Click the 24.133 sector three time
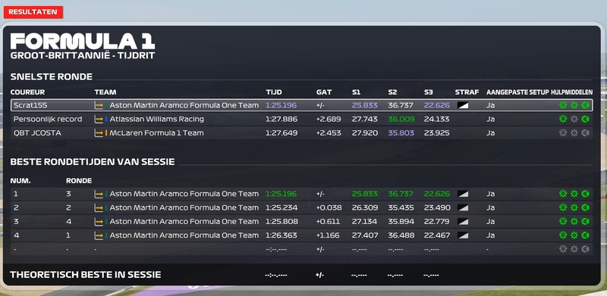 (x=437, y=119)
